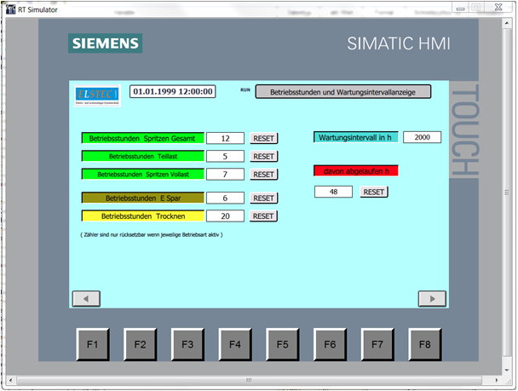Click the Zähler sind nur rücksetzbar note
This screenshot has height=391, width=518.
[x=152, y=235]
